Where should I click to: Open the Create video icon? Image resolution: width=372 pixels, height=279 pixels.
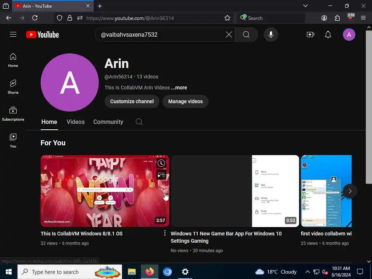tap(310, 35)
